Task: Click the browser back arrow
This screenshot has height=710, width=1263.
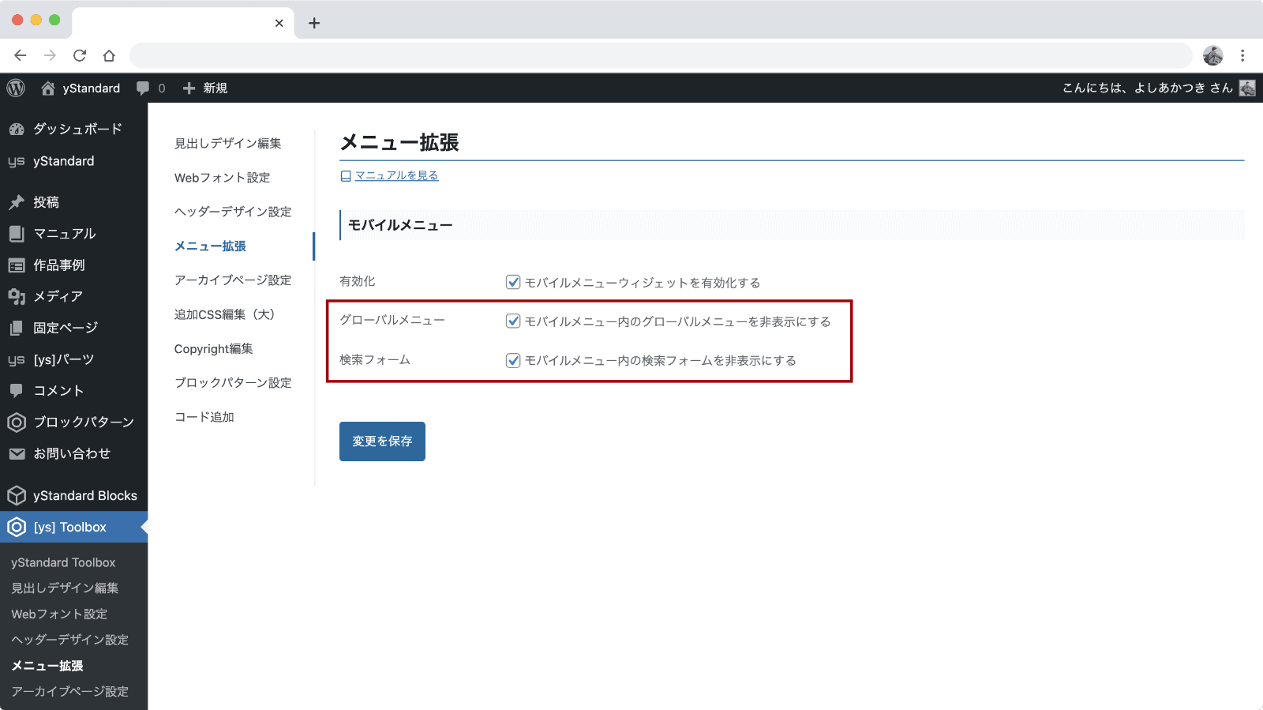Action: pyautogui.click(x=21, y=55)
